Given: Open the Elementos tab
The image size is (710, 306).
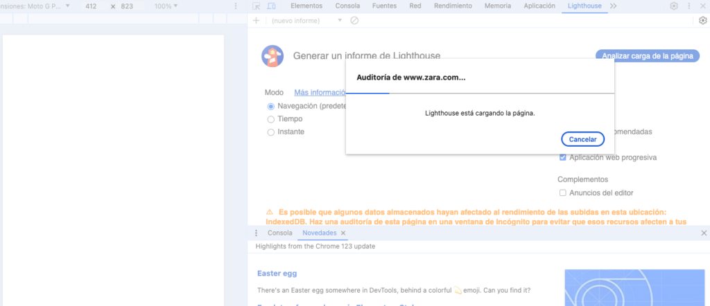Looking at the screenshot, I should pyautogui.click(x=306, y=6).
